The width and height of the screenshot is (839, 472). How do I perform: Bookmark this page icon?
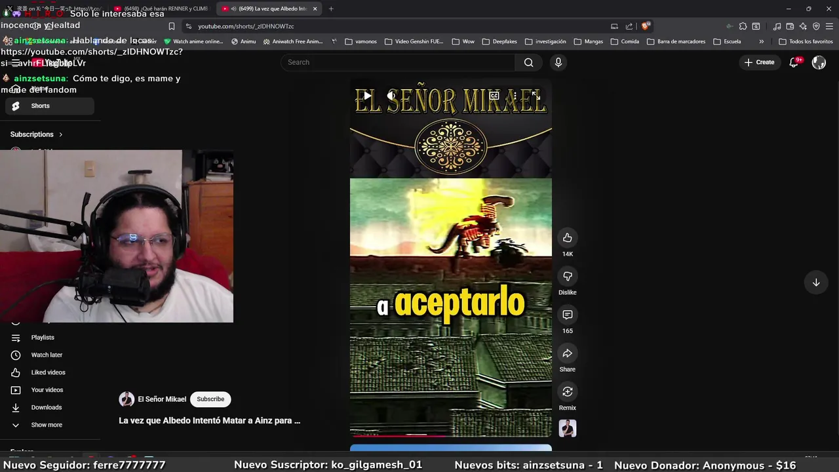point(172,26)
